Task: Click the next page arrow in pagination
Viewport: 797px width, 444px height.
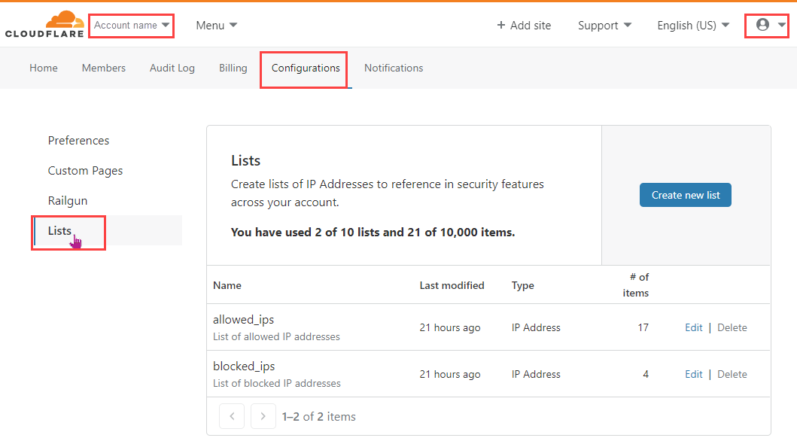Action: click(x=263, y=416)
